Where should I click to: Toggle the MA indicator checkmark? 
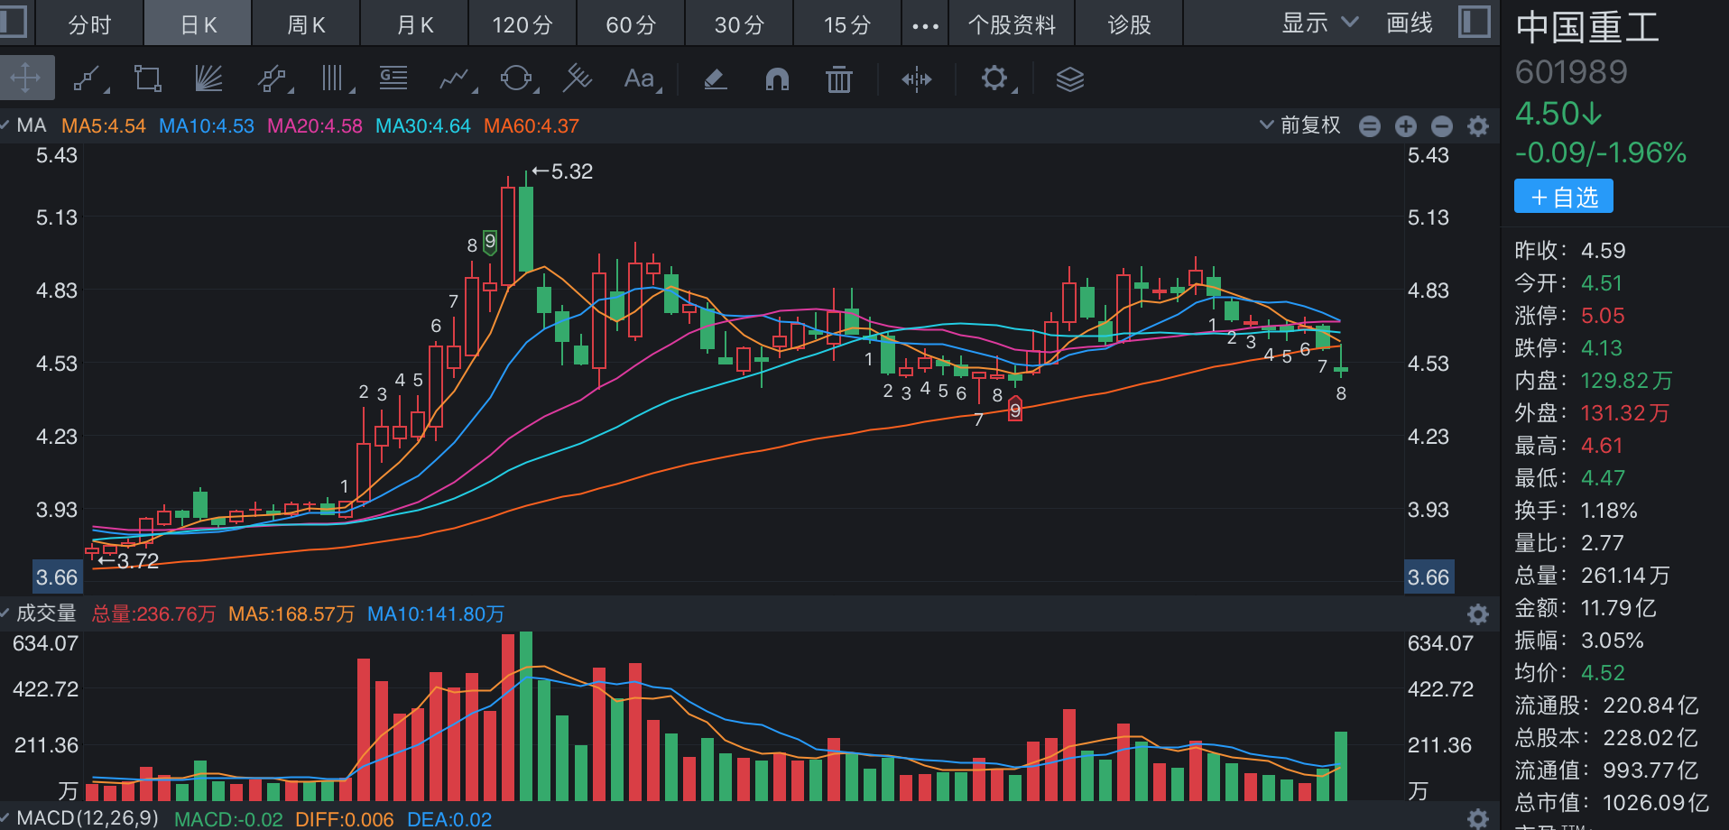(5, 125)
